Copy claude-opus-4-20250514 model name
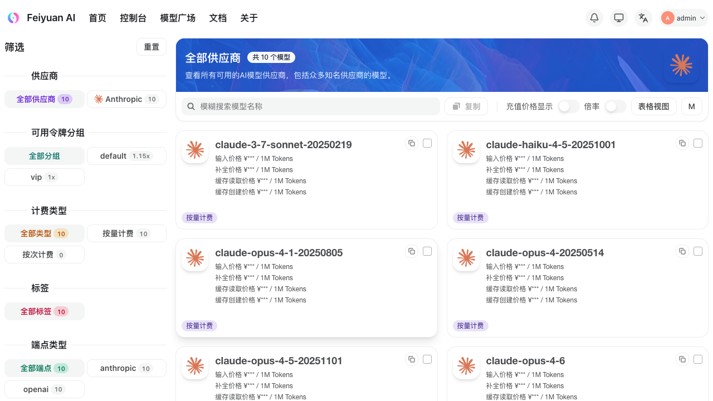Screen dimensions: 713x401 [682, 251]
